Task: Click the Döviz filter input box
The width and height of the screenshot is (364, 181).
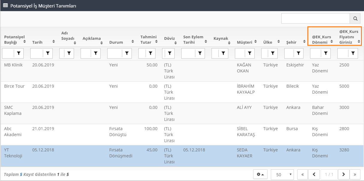Action: click(x=166, y=53)
